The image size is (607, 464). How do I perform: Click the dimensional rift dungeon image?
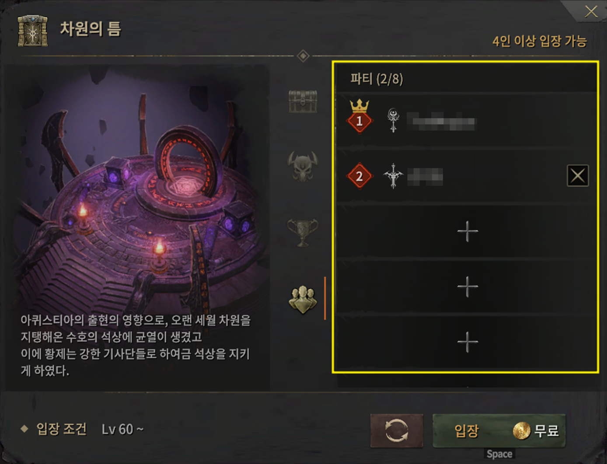click(x=138, y=188)
